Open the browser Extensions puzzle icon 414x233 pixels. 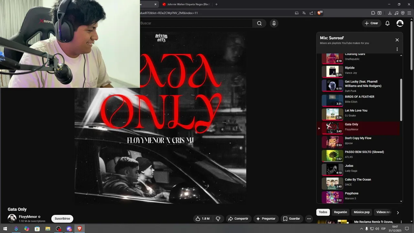(x=373, y=13)
